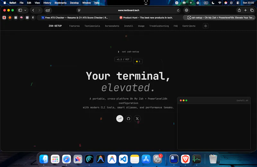Open a new tab with plus button
The image size is (257, 167).
[245, 10]
